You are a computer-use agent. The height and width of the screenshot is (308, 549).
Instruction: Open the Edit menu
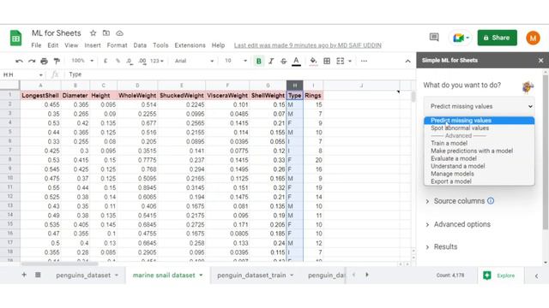click(53, 45)
